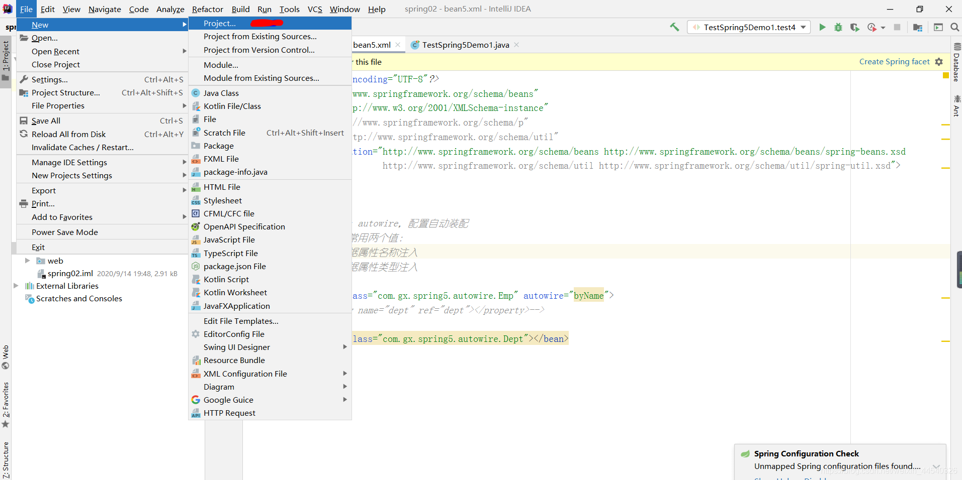Open profiler options dropdown arrow
Viewport: 962px width, 480px height.
tap(883, 28)
